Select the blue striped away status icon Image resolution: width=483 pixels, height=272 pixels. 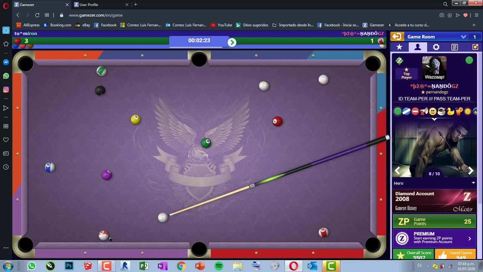pos(406,111)
